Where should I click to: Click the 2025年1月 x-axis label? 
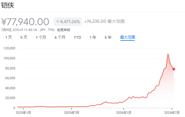click(23, 113)
